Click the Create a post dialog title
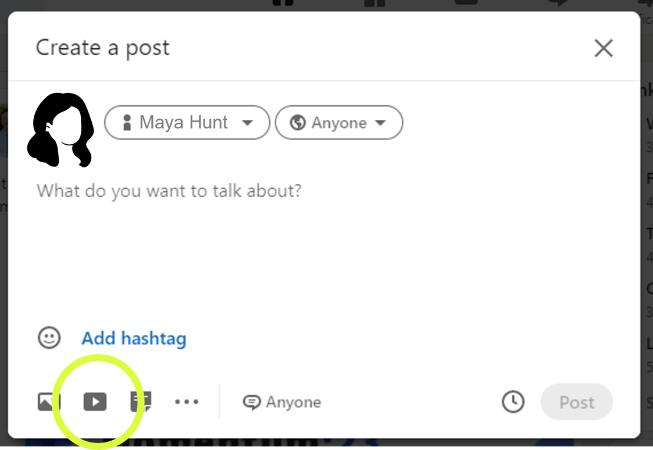Image resolution: width=653 pixels, height=450 pixels. coord(102,48)
